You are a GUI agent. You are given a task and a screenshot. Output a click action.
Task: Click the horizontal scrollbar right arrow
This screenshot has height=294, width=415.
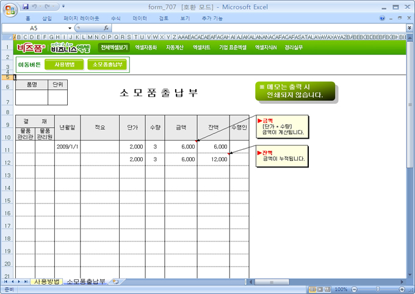pyautogui.click(x=402, y=282)
